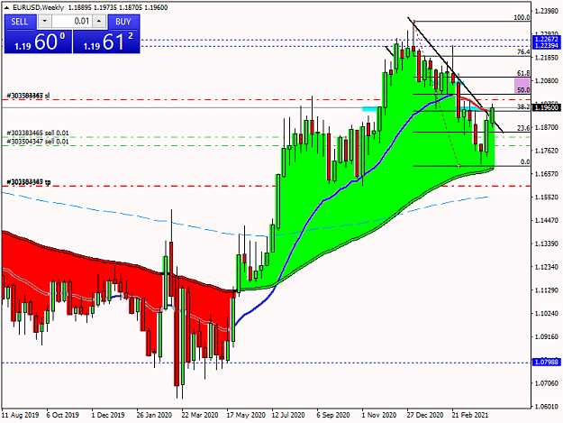563x423 pixels.
Task: Select order #303383465 sell 0.01 label
Action: pyautogui.click(x=38, y=133)
